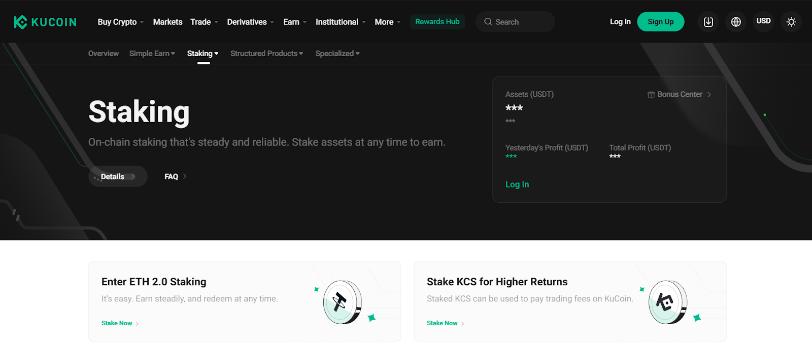812x344 pixels.
Task: Click the Sign Up button
Action: 660,22
